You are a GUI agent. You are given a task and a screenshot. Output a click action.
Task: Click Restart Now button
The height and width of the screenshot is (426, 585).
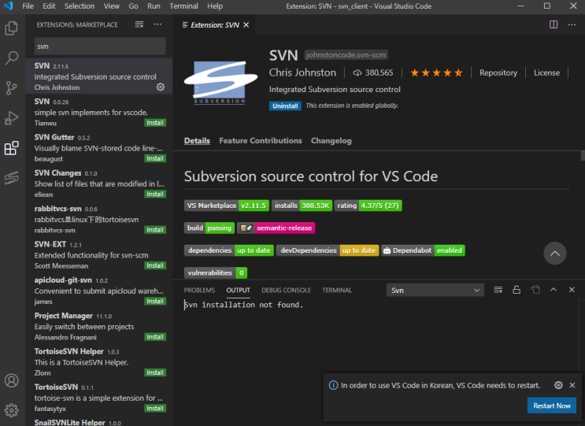pos(552,406)
